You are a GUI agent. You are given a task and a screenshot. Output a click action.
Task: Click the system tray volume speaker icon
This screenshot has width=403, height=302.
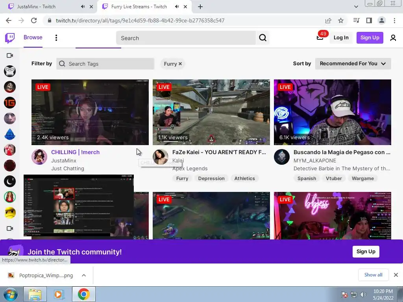[x=363, y=295]
